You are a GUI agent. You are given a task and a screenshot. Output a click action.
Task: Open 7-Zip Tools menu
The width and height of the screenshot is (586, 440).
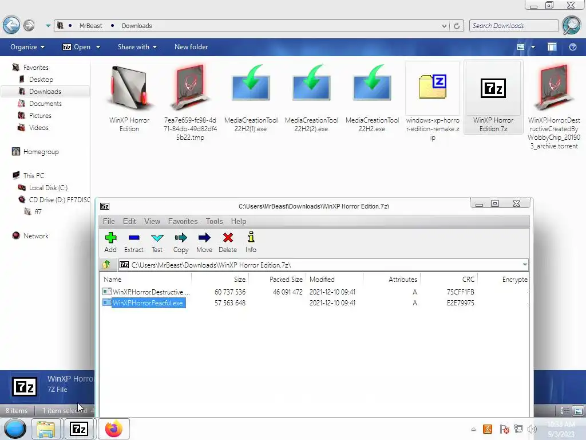click(214, 221)
